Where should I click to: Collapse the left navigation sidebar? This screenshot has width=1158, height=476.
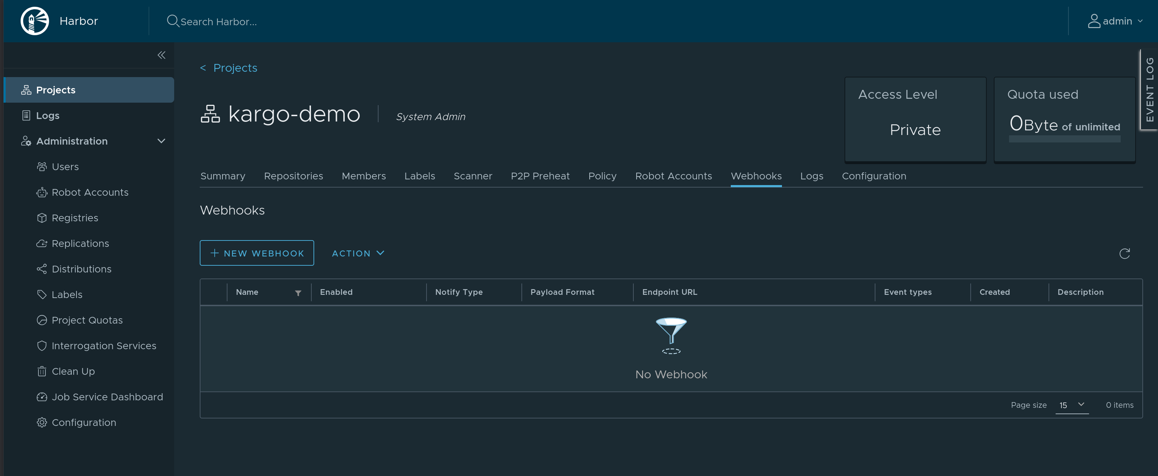161,55
